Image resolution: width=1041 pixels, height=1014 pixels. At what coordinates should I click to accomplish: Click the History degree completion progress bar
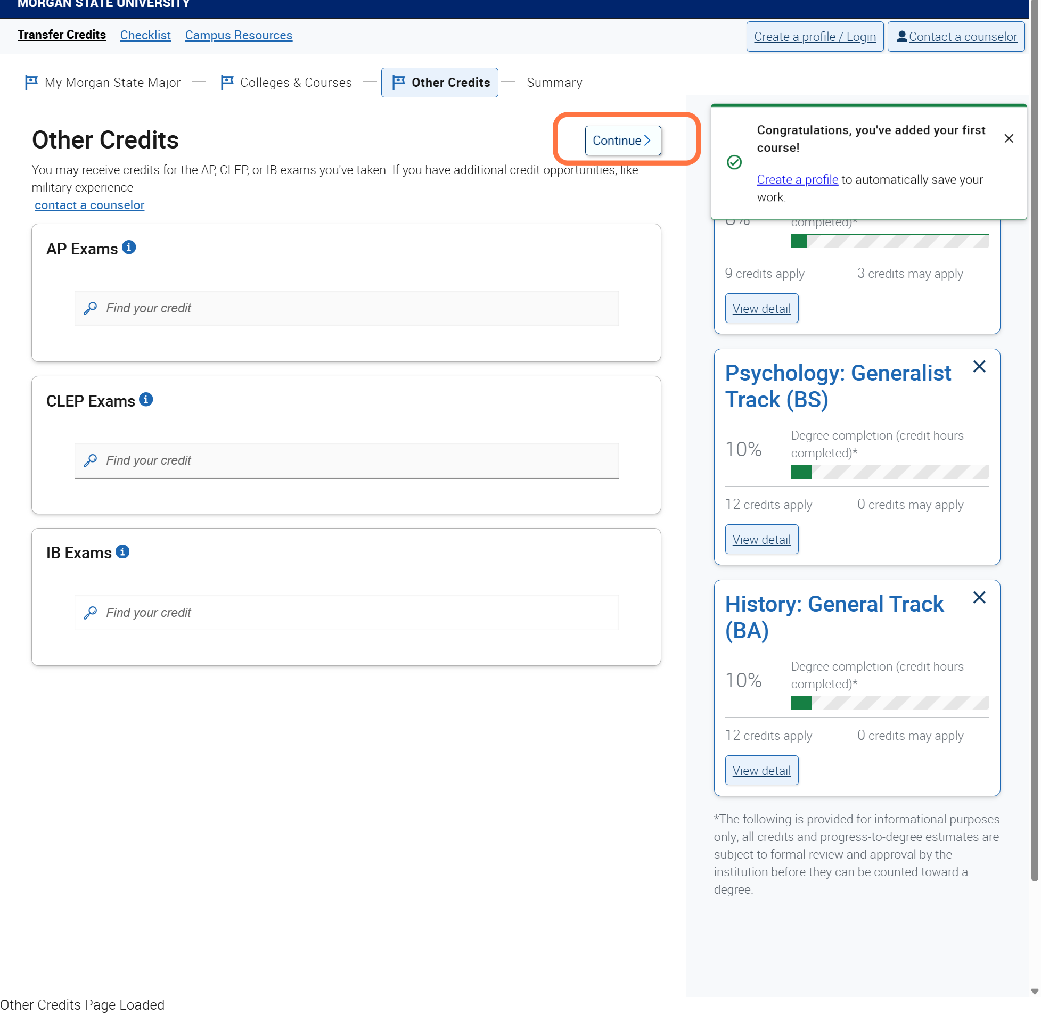[890, 703]
